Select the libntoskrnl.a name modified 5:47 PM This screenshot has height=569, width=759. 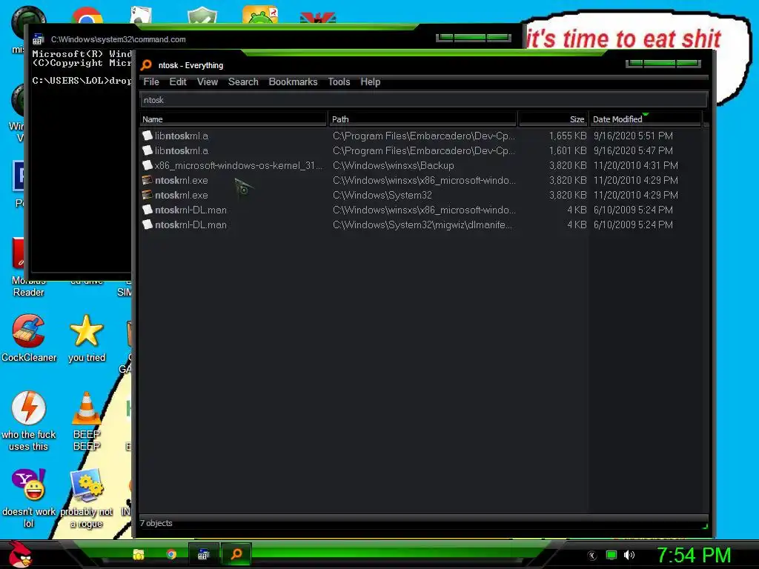[182, 150]
